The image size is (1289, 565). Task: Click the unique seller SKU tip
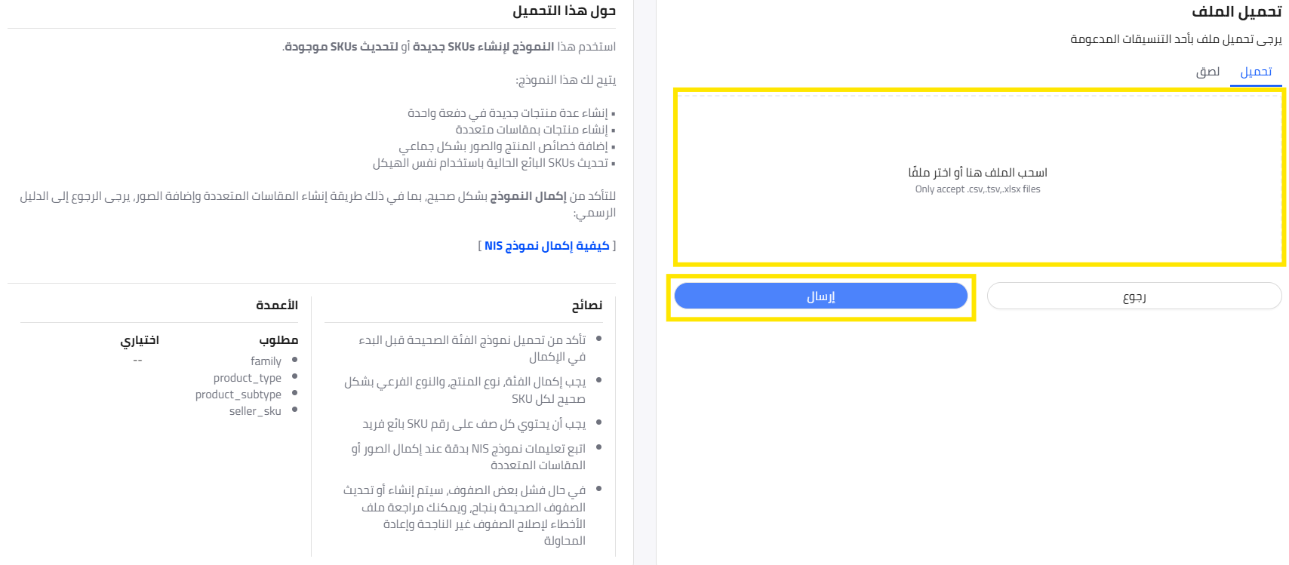click(x=474, y=424)
